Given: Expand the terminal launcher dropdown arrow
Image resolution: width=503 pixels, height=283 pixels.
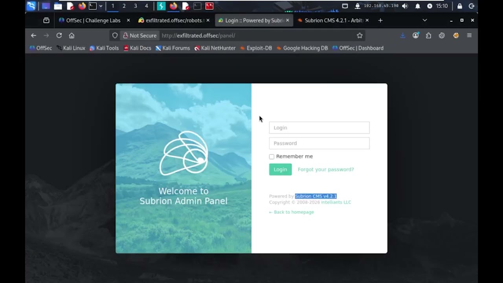Looking at the screenshot, I should pyautogui.click(x=101, y=6).
